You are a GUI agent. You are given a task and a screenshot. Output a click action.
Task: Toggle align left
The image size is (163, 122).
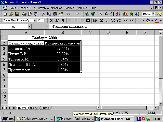coord(70,20)
